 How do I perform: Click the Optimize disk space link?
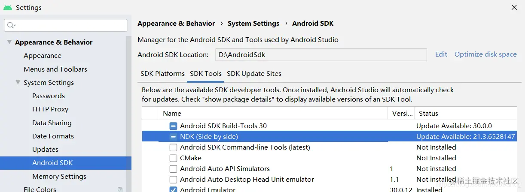[485, 54]
